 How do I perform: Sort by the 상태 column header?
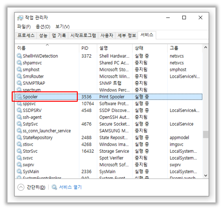click(x=150, y=48)
